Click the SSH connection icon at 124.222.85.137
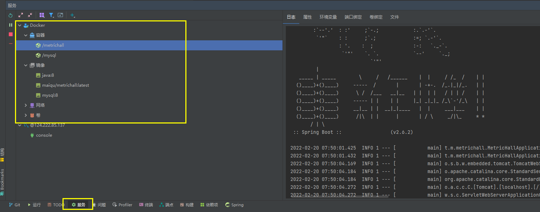The height and width of the screenshot is (212, 540). click(x=26, y=125)
